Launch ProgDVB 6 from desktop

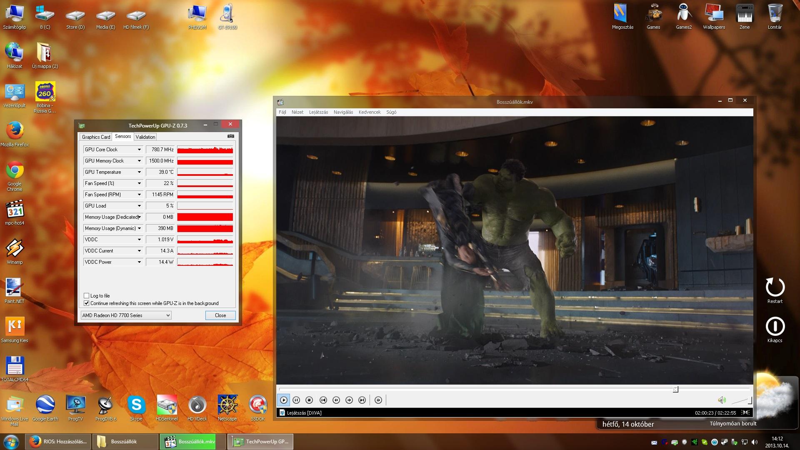click(x=106, y=408)
